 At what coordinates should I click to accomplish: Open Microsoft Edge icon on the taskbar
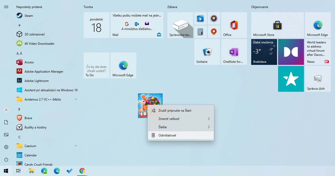[x=57, y=171]
